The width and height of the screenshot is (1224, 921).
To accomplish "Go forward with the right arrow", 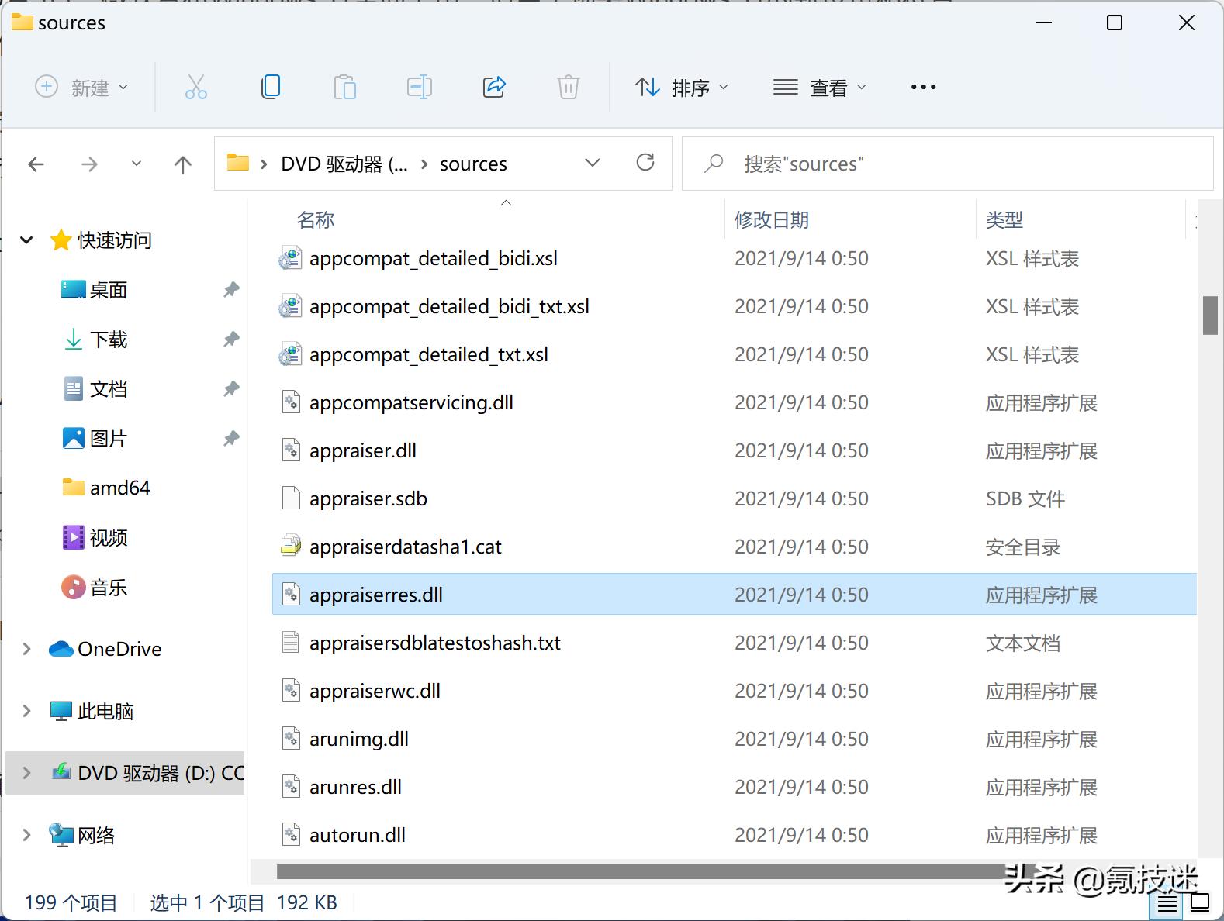I will pos(90,164).
